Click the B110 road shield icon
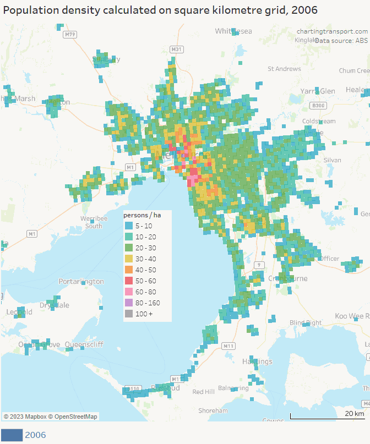The image size is (370, 444). (133, 389)
